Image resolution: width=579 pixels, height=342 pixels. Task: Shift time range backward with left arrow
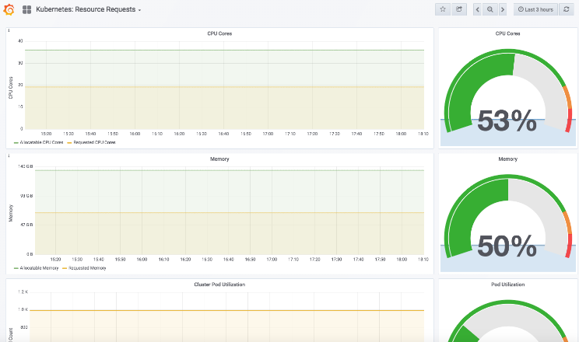[x=478, y=9]
